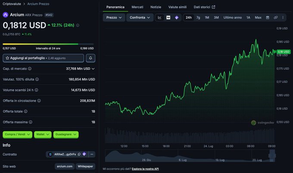This screenshot has width=293, height=173.
Task: Copy chart link via chain icon
Action: tap(276, 18)
